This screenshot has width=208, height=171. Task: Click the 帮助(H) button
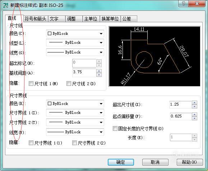click(x=190, y=162)
